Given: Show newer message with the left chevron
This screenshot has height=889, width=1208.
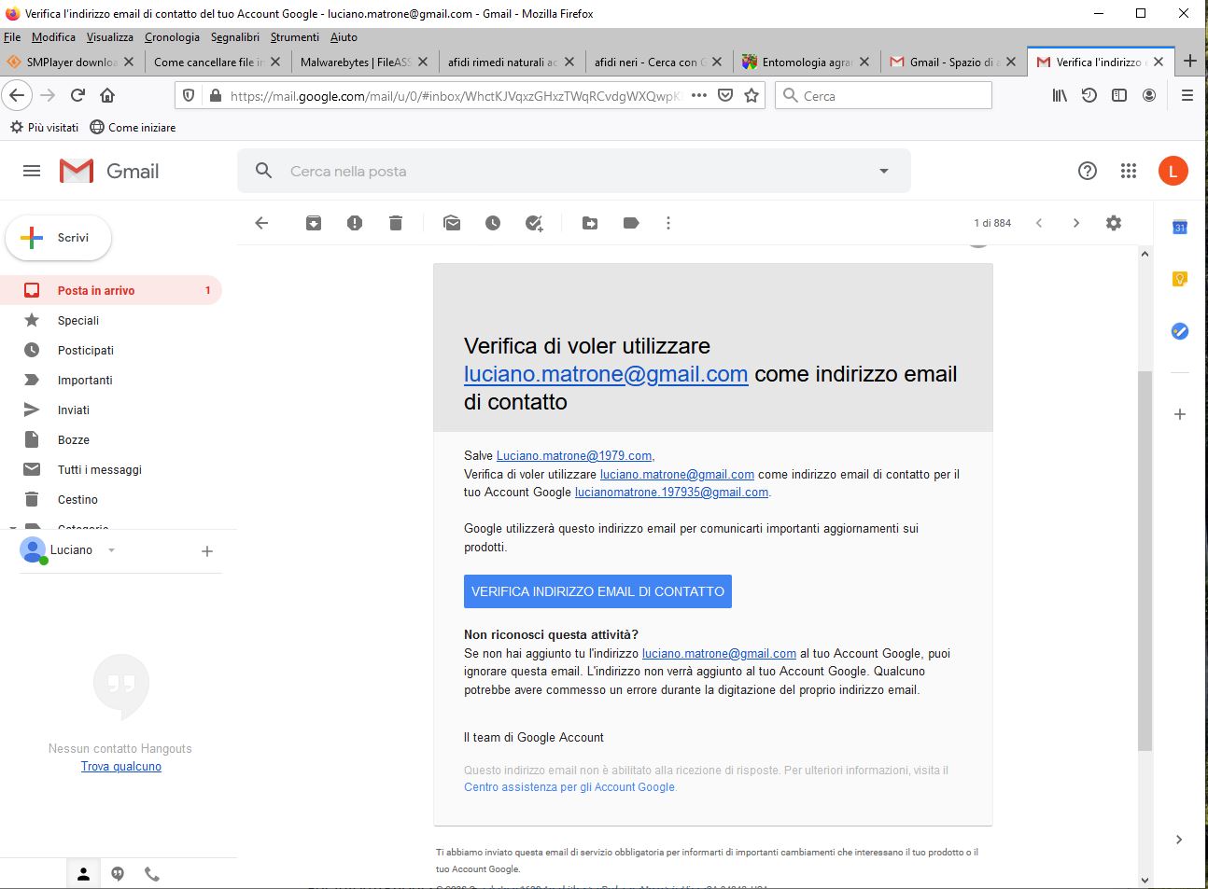Looking at the screenshot, I should point(1039,223).
